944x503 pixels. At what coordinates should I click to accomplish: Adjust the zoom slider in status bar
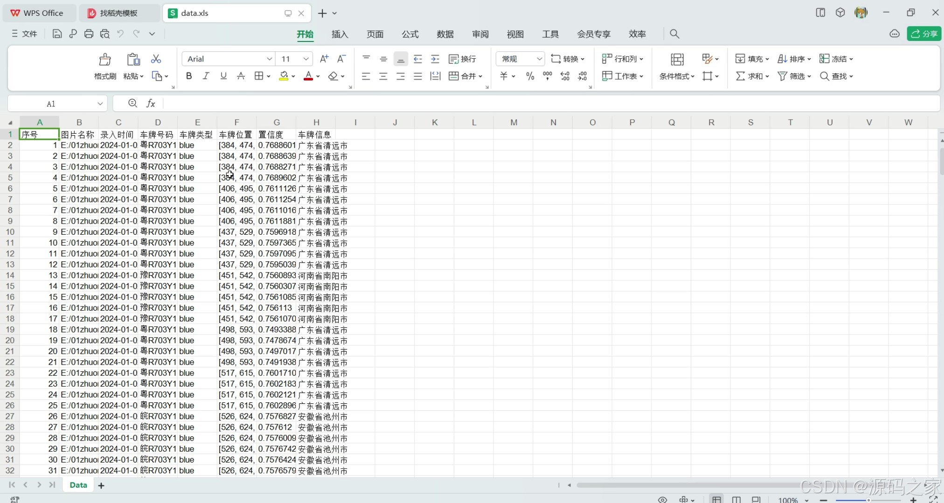868,500
